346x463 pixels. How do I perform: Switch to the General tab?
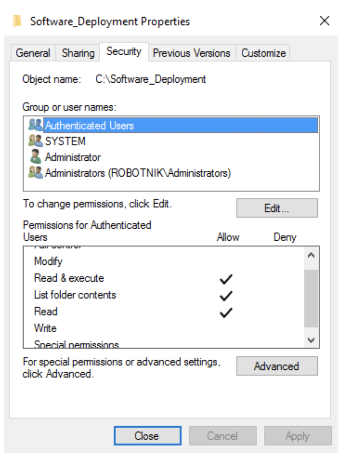33,53
